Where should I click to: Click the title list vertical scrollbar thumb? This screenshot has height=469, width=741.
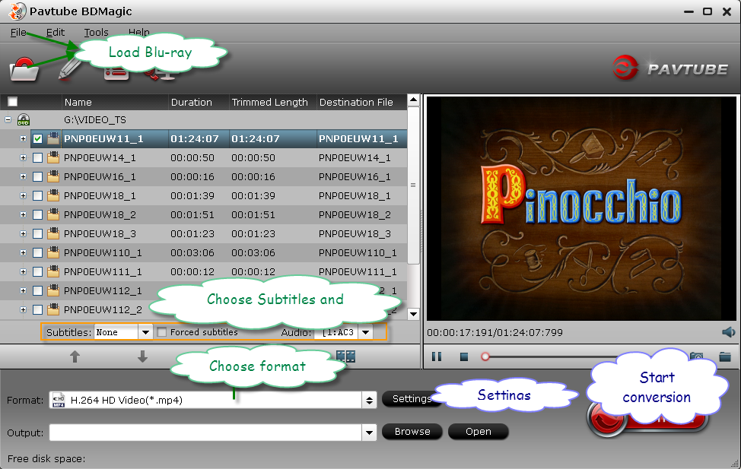(x=413, y=185)
